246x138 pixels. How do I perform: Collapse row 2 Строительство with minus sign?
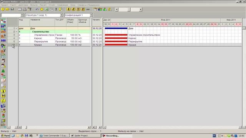coord(16,31)
